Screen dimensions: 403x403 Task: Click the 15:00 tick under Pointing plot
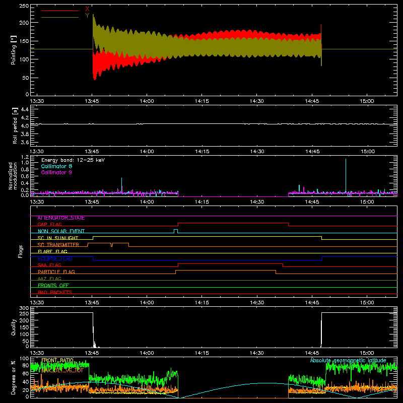tap(367, 101)
